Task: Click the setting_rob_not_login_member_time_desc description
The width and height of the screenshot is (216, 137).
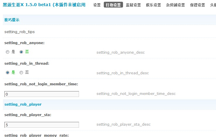Action: point(136,94)
